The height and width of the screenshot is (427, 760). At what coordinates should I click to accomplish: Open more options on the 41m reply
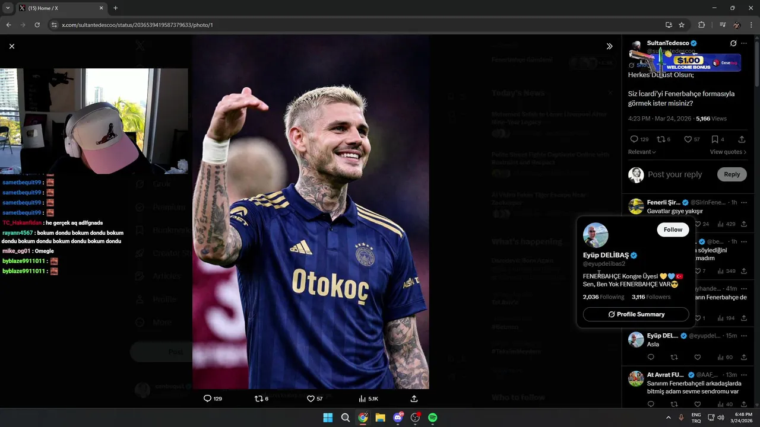tap(744, 288)
